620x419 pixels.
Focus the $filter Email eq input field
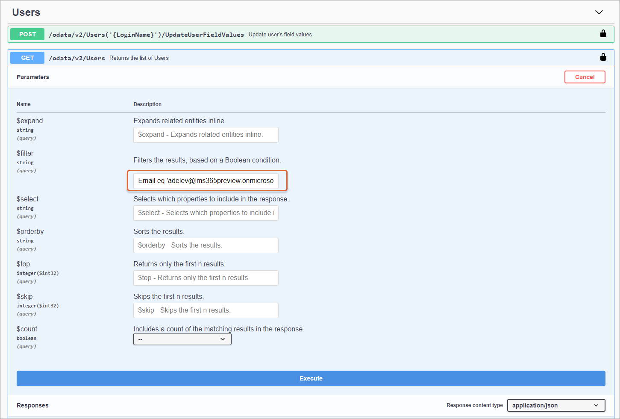(x=206, y=180)
